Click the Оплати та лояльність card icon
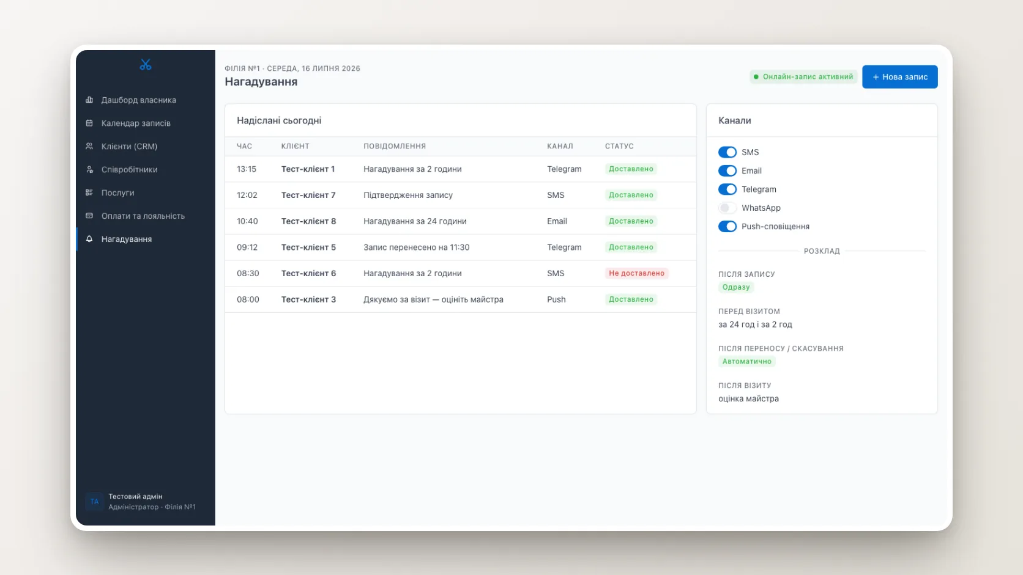This screenshot has width=1023, height=575. click(x=89, y=216)
